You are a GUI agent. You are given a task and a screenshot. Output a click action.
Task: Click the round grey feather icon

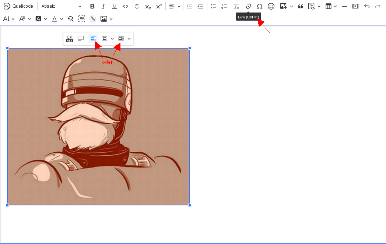coord(93,19)
